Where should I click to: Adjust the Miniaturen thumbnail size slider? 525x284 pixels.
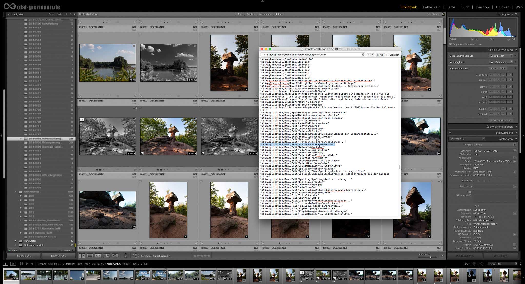point(430,257)
